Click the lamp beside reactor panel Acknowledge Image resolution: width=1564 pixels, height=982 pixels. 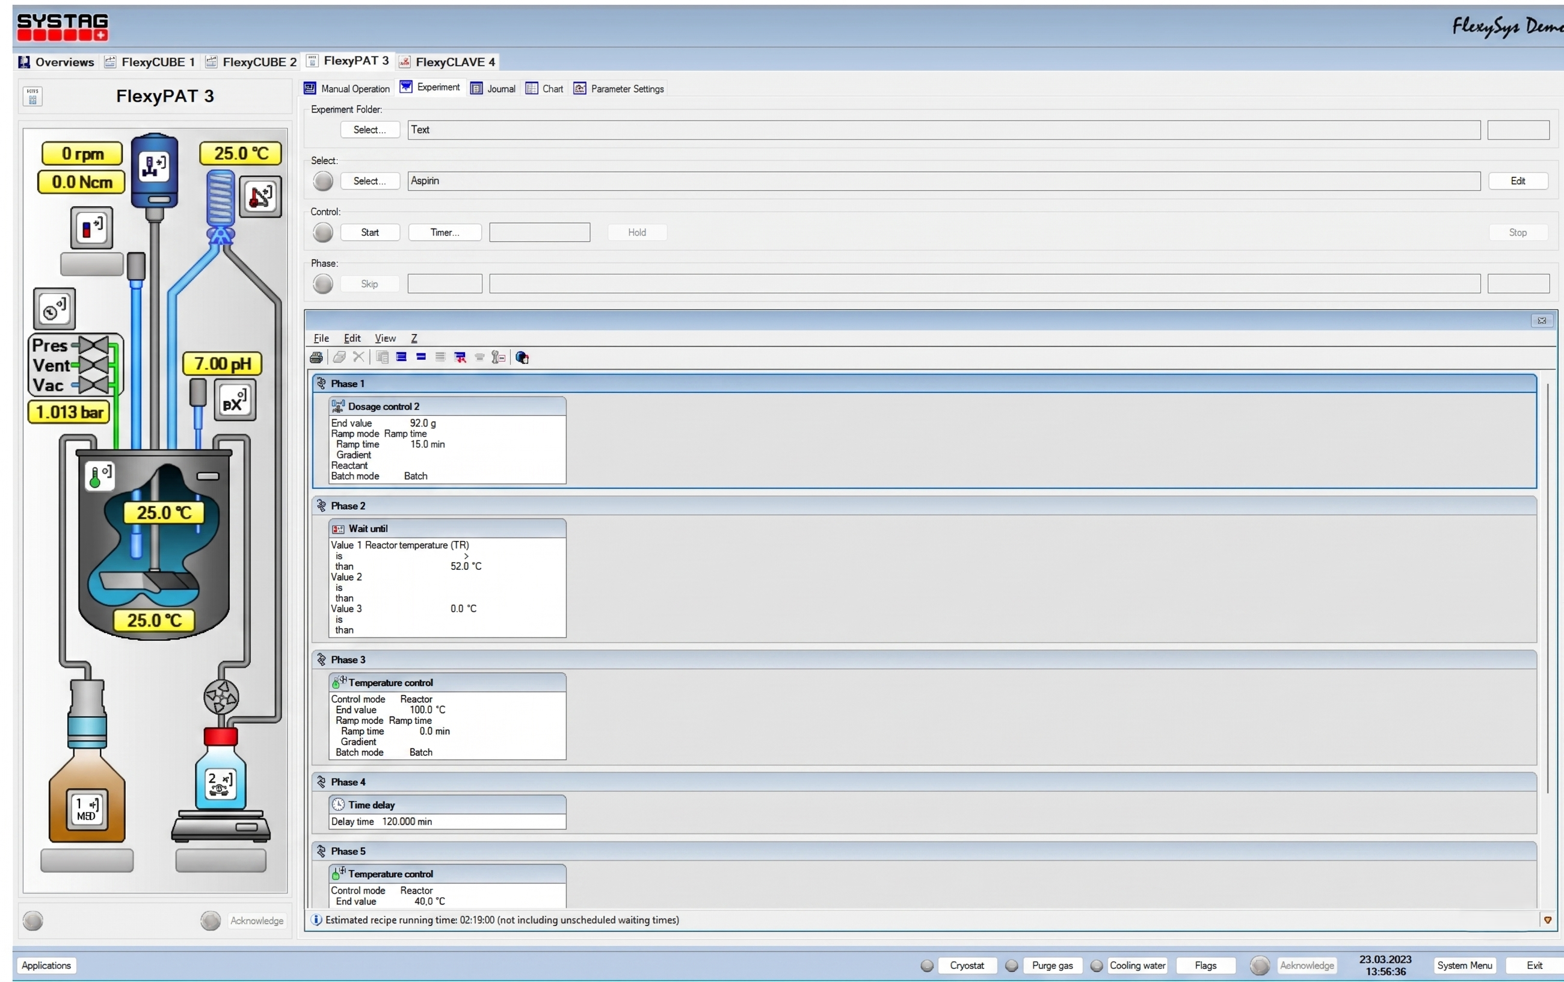click(x=211, y=920)
